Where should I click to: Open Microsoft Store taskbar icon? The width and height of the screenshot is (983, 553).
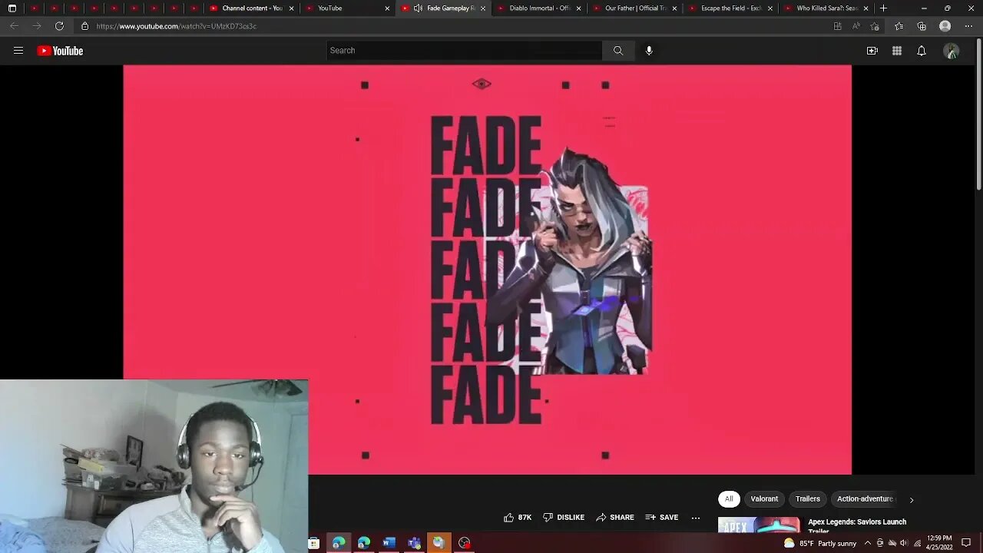pyautogui.click(x=314, y=543)
